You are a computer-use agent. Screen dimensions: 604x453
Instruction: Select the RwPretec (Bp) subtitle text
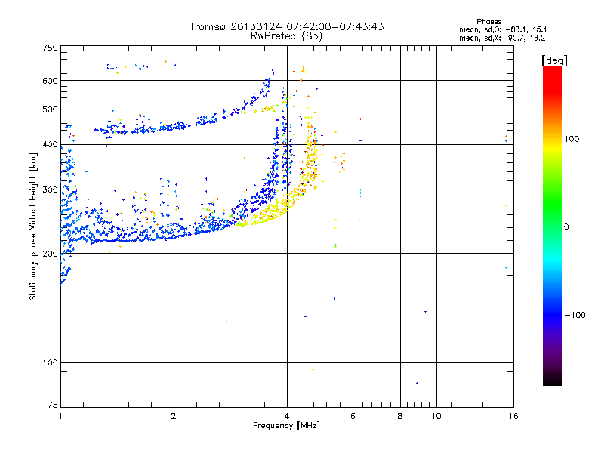point(286,35)
